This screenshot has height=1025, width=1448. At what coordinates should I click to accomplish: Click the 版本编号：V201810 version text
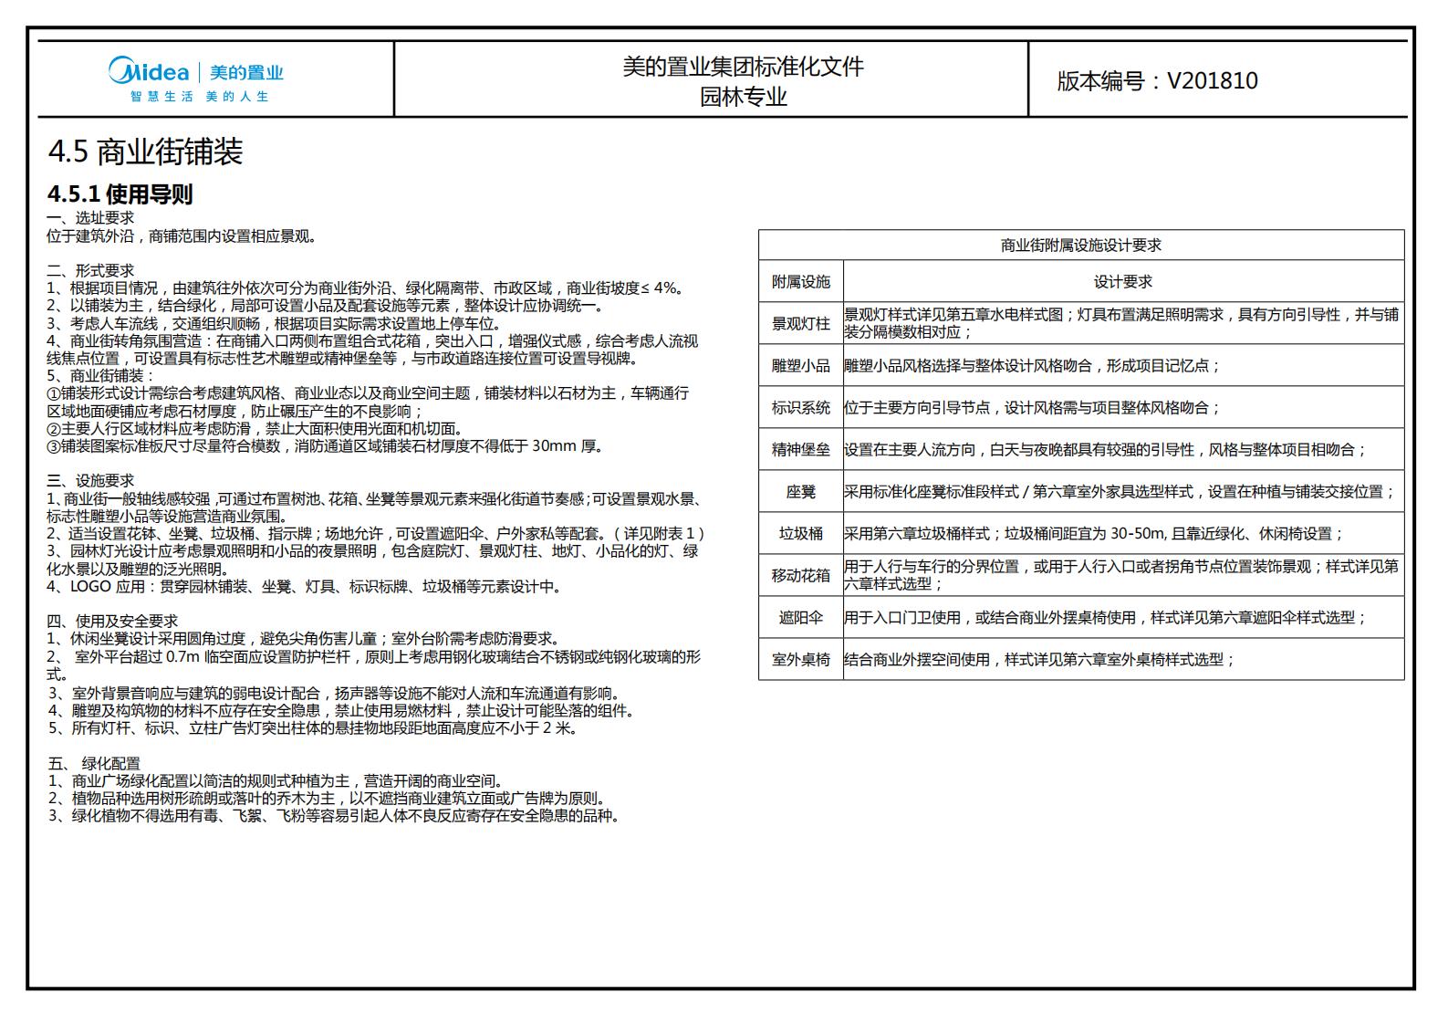1157,80
